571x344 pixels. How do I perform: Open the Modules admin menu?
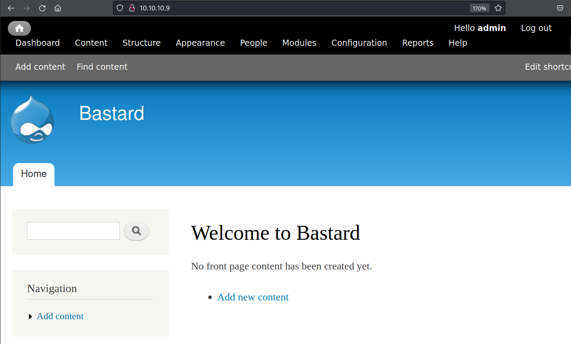[x=299, y=43]
